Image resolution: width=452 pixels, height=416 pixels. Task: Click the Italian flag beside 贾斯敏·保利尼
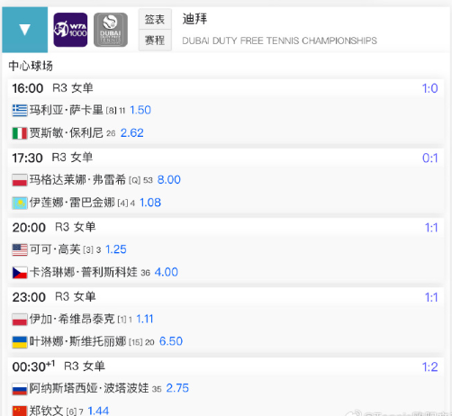[x=20, y=133]
